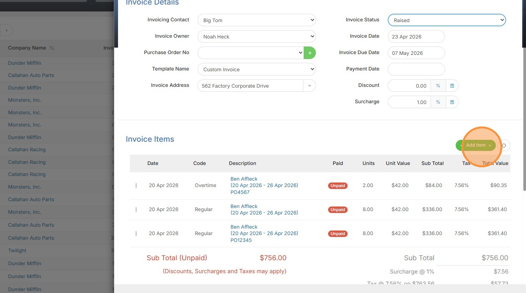Open the Discount calculator icon
This screenshot has width=526, height=293.
click(x=452, y=86)
